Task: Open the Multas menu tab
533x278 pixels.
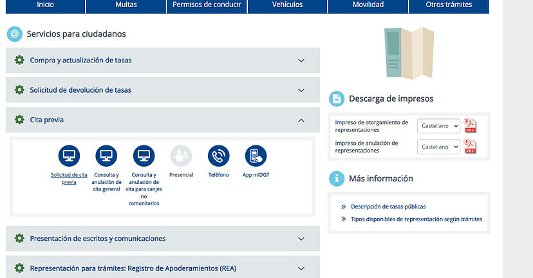Action: 126,5
